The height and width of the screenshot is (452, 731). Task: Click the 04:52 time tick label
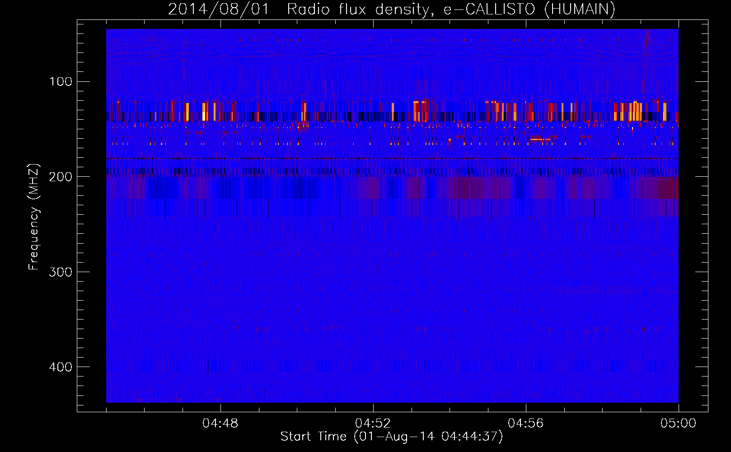click(x=373, y=424)
